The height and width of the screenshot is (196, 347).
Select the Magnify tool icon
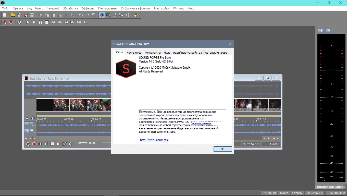coord(108,15)
